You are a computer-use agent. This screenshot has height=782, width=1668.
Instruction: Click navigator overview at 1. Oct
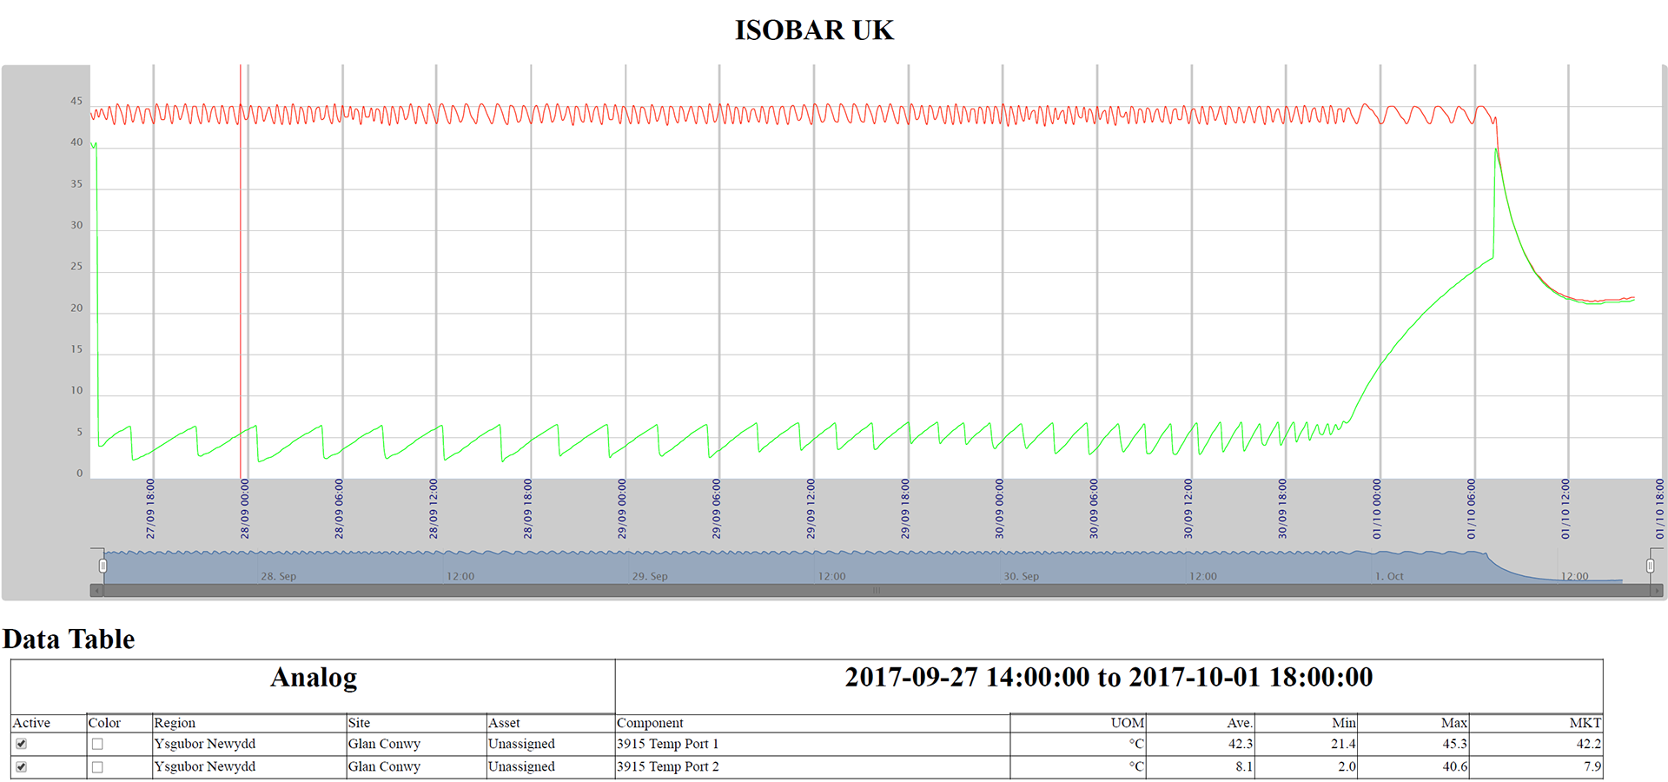tap(1389, 576)
